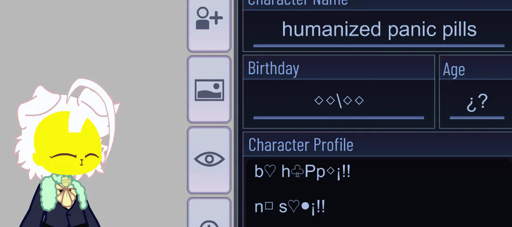Click the Character Profile heading
The width and height of the screenshot is (512, 227).
pos(300,145)
